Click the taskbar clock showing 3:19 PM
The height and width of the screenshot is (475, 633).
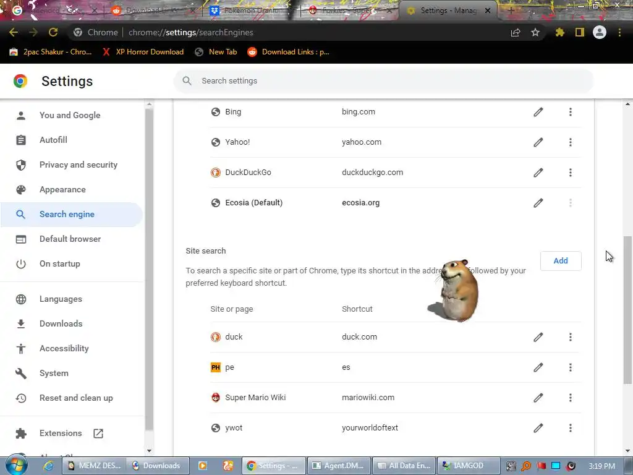point(601,466)
